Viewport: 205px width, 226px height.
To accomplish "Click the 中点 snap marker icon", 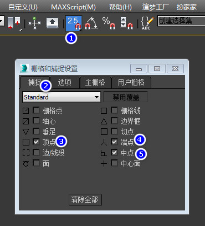I will point(104,153).
